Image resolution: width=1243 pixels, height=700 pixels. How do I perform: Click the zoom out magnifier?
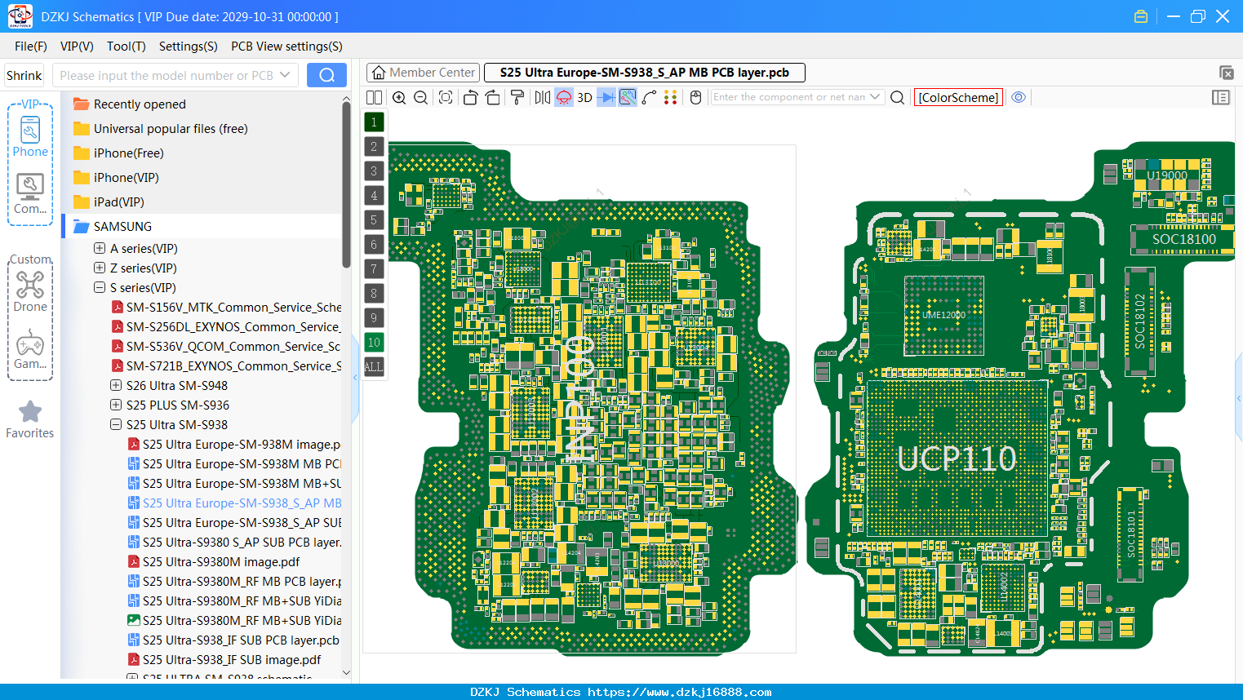pos(421,97)
